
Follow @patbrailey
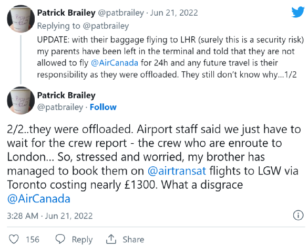tap(103, 107)
